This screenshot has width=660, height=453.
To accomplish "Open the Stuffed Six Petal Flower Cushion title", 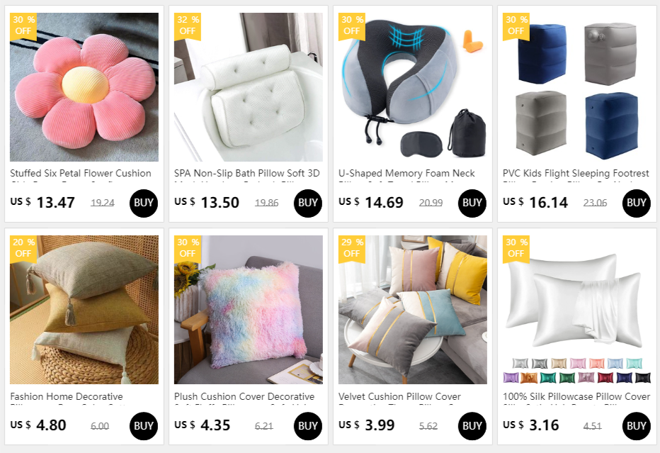I will point(81,173).
